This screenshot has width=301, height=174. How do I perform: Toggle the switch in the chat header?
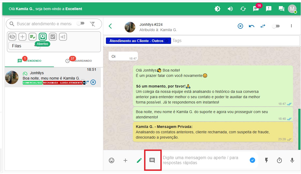(x=276, y=26)
